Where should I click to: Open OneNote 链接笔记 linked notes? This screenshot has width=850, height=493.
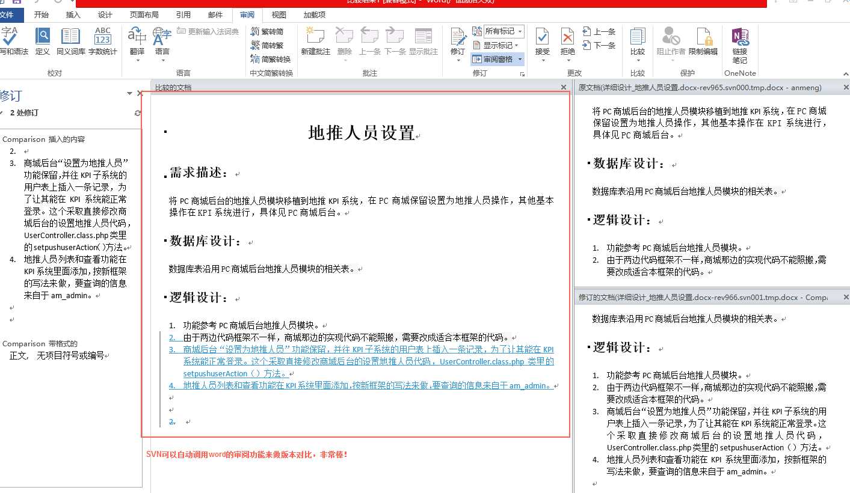[740, 45]
